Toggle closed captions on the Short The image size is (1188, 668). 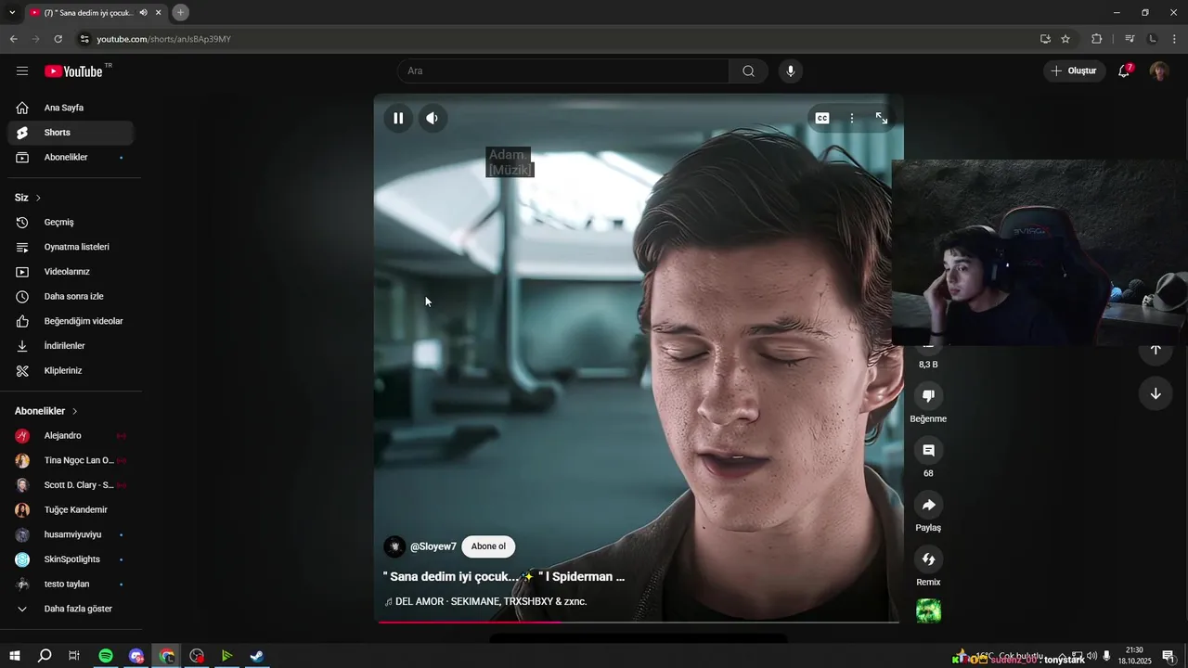click(x=822, y=118)
